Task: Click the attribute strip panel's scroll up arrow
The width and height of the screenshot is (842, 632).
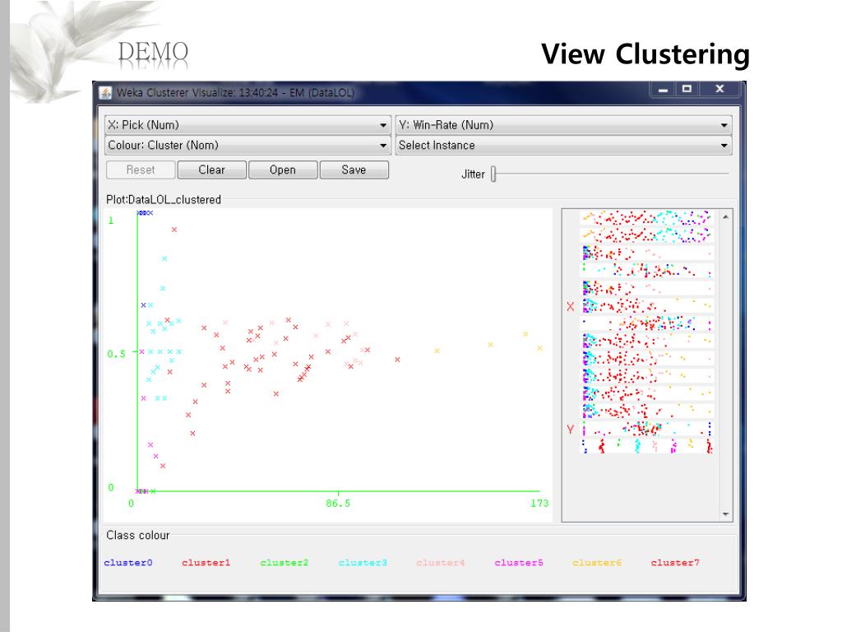Action: click(725, 216)
